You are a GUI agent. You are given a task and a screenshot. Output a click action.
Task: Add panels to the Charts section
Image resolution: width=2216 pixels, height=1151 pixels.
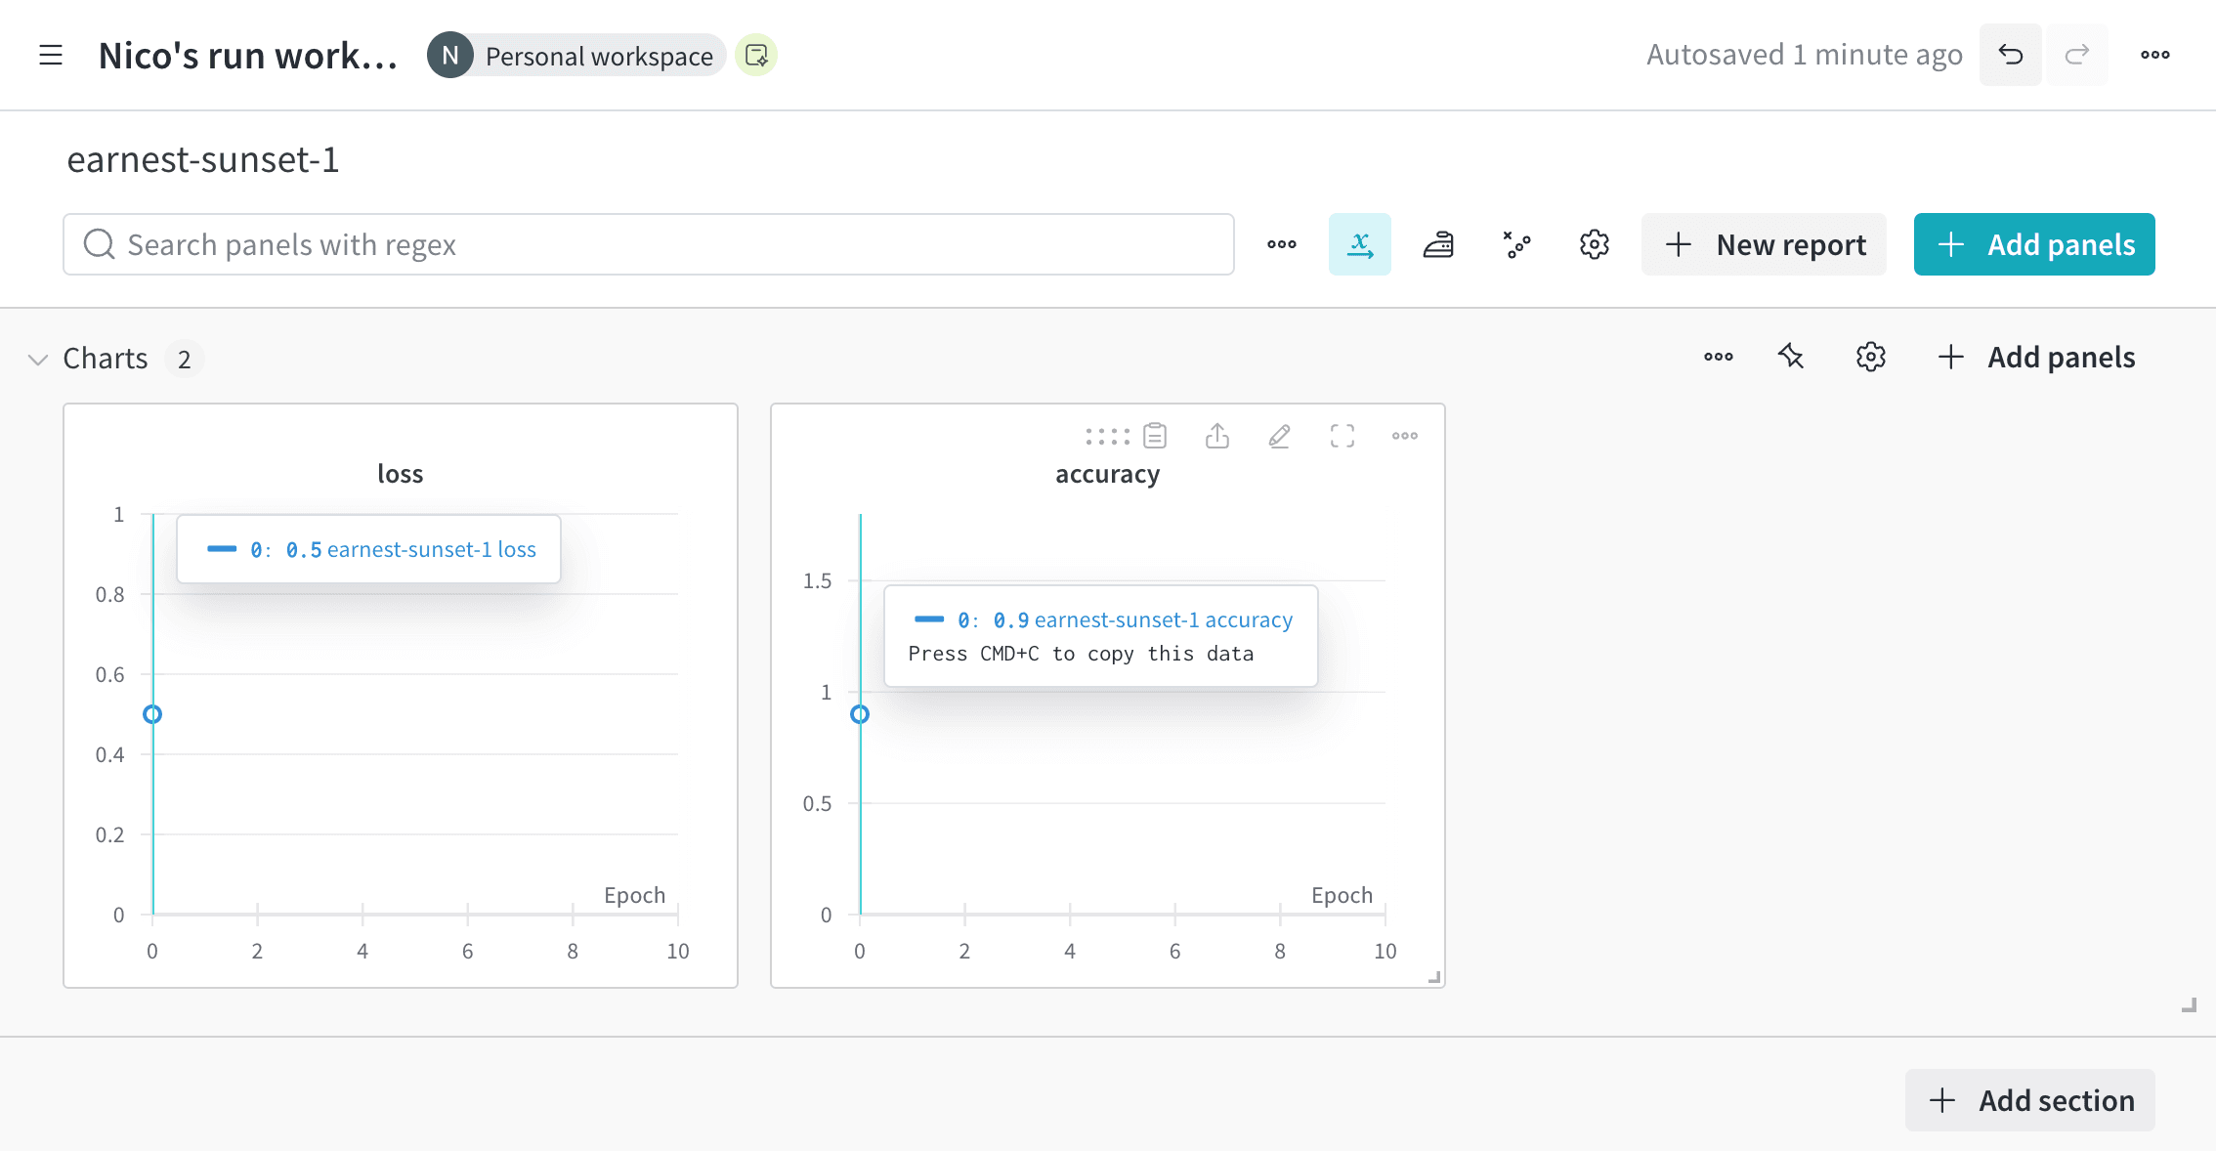(2036, 358)
